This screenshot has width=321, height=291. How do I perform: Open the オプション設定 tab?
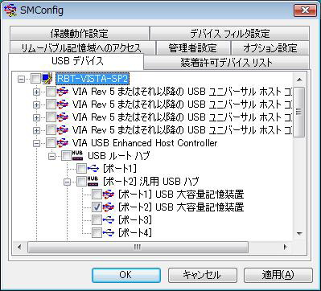(x=270, y=48)
